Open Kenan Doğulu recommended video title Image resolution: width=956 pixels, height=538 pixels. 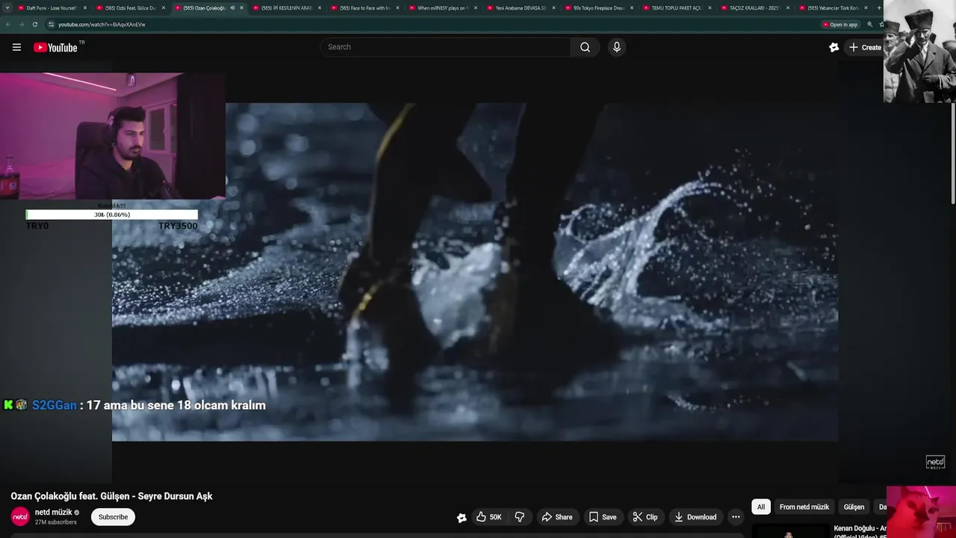pyautogui.click(x=860, y=532)
